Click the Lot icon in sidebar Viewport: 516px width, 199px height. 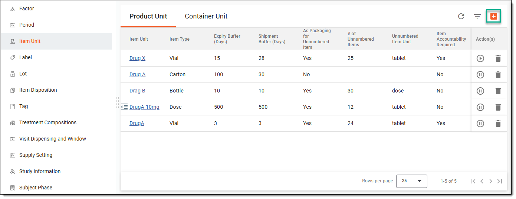(13, 74)
